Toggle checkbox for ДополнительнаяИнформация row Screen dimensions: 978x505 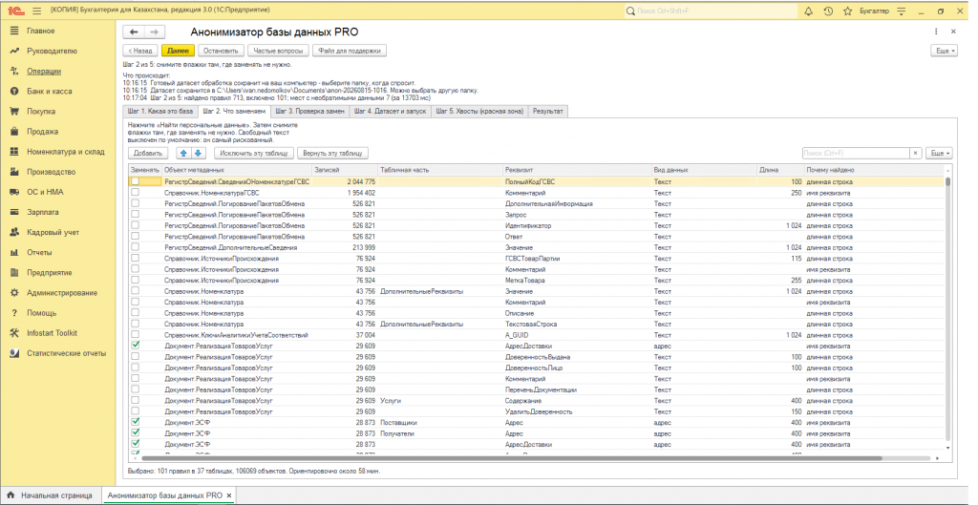(135, 204)
